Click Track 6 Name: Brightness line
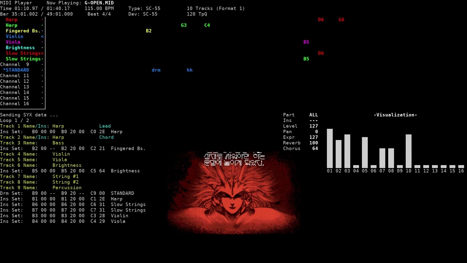Viewport: 467px width, 263px height. (x=41, y=165)
